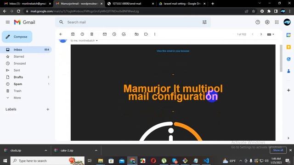
Task: Bookmark this page star icon
Action: click(254, 11)
